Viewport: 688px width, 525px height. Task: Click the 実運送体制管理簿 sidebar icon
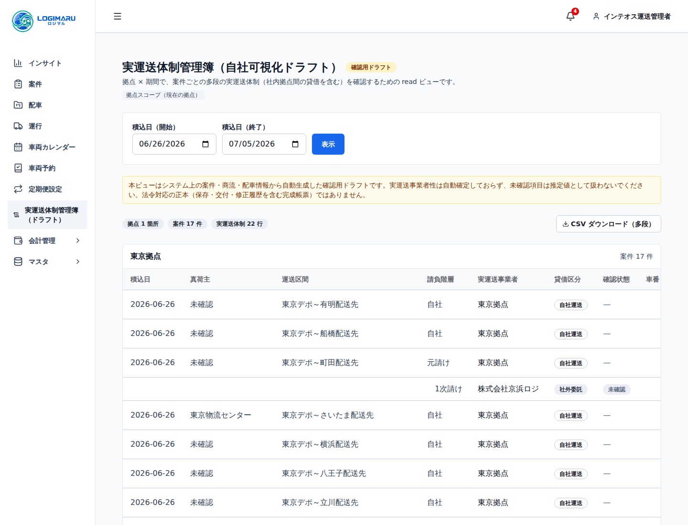[x=16, y=215]
